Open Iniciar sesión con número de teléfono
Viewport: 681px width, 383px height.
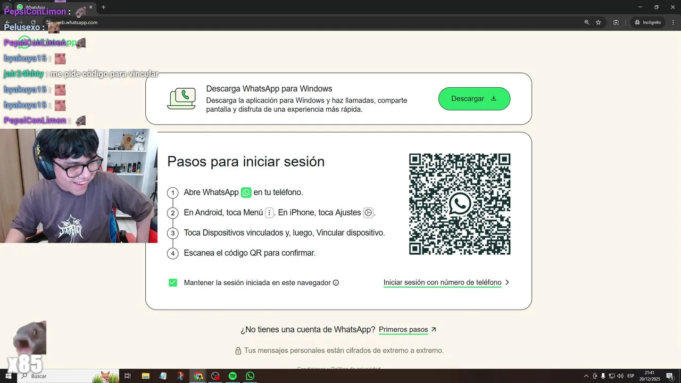(442, 282)
